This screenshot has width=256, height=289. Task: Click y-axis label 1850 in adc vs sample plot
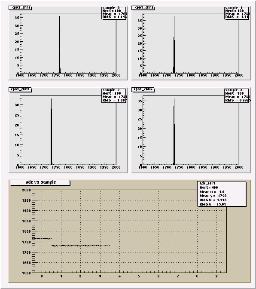pyautogui.click(x=26, y=221)
